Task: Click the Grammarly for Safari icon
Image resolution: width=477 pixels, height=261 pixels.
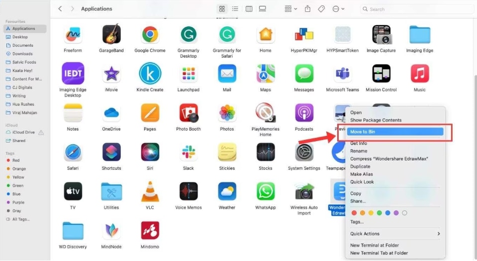Action: coord(227,34)
